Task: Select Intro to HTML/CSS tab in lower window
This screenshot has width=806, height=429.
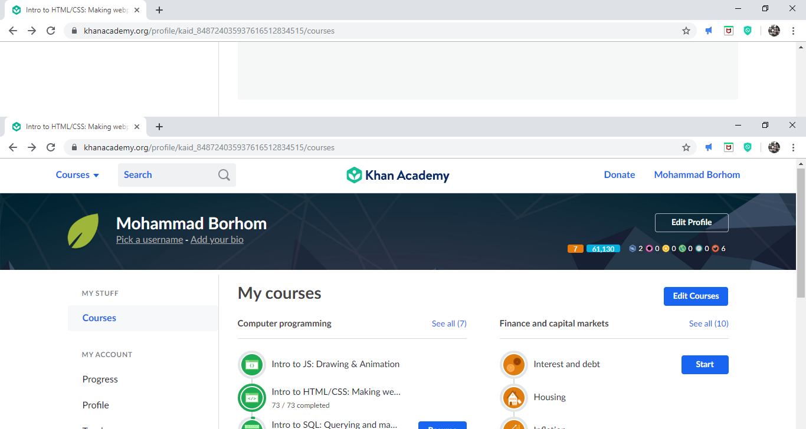Action: [x=76, y=127]
